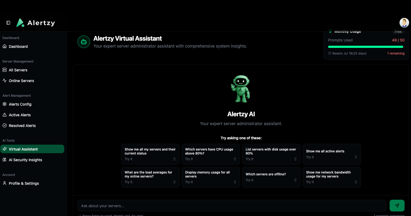This screenshot has height=216, width=411.
Task: Click lightbulb icon on disk usage card
Action: [x=295, y=159]
